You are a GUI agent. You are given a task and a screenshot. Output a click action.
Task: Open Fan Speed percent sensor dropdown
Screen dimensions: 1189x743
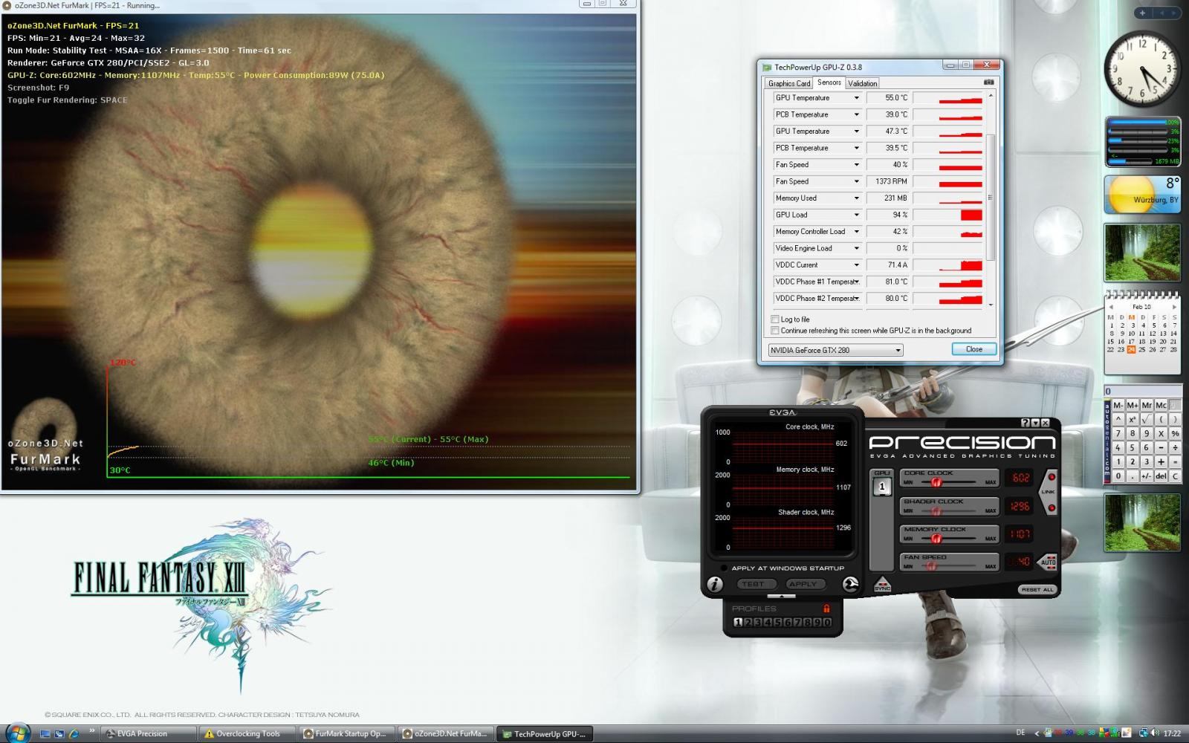856,165
